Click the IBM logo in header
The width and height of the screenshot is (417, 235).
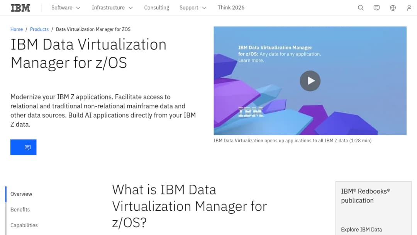tap(20, 8)
